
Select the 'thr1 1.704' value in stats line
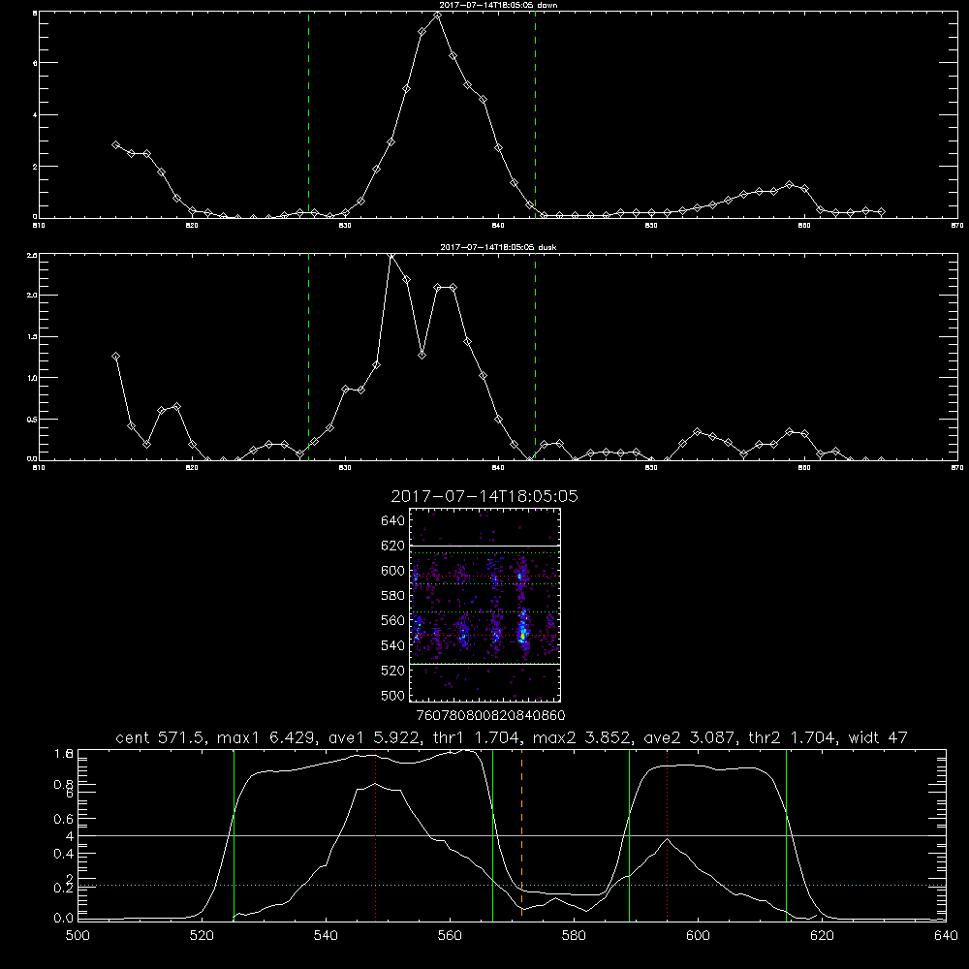click(x=479, y=737)
